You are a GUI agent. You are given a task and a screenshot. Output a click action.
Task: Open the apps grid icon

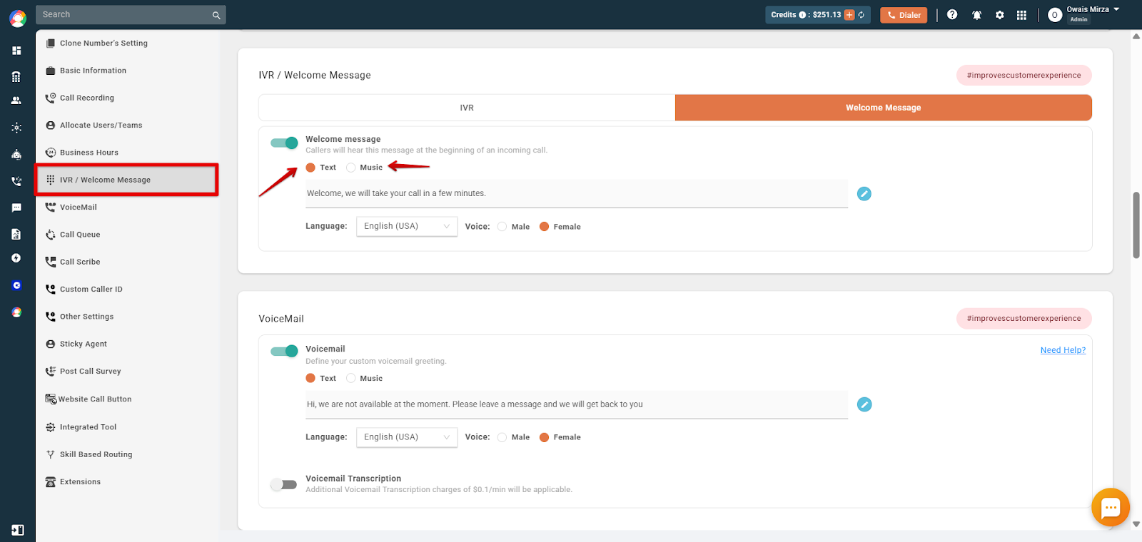pyautogui.click(x=1021, y=15)
